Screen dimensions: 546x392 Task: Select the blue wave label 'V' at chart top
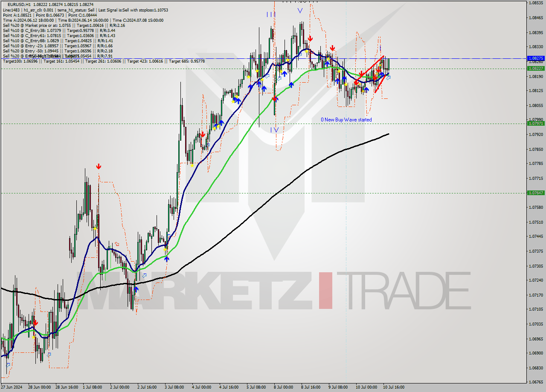pyautogui.click(x=300, y=11)
